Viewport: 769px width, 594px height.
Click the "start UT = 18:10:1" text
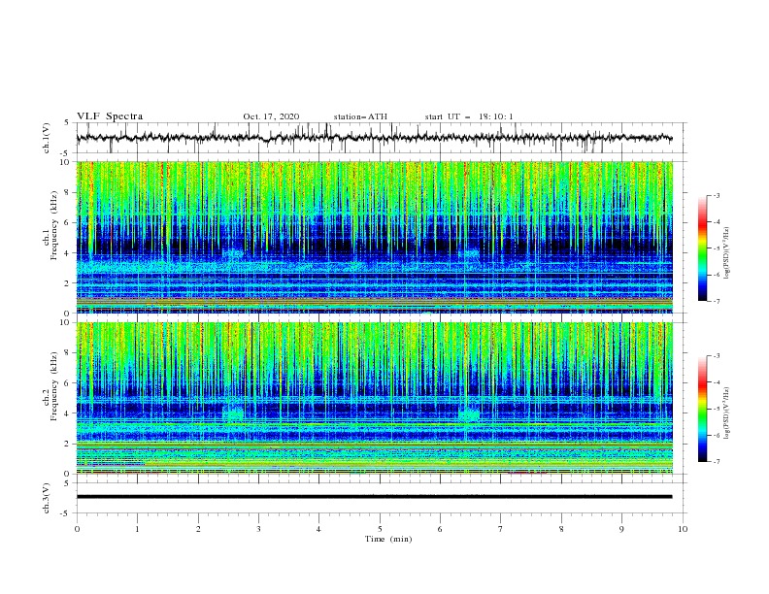tap(469, 116)
